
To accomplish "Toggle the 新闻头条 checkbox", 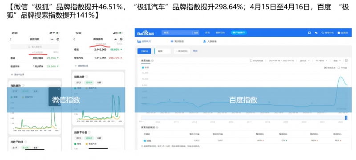I will point(326,67).
